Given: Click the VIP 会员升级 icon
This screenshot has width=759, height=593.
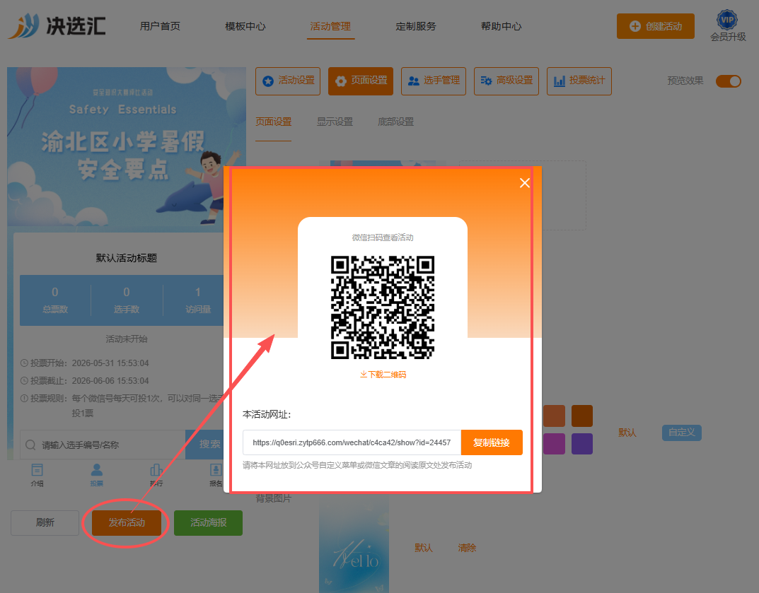Looking at the screenshot, I should point(728,26).
